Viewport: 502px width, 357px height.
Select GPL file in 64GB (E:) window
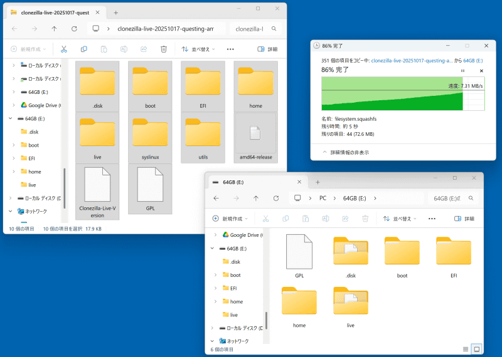[x=299, y=256]
